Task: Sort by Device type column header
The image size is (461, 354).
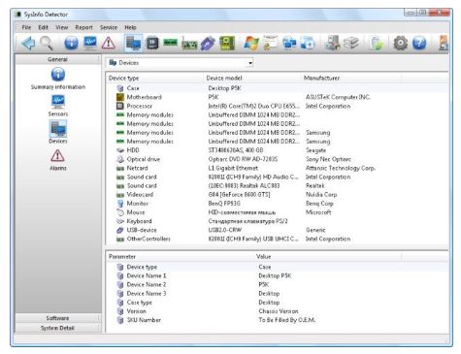Action: click(154, 78)
